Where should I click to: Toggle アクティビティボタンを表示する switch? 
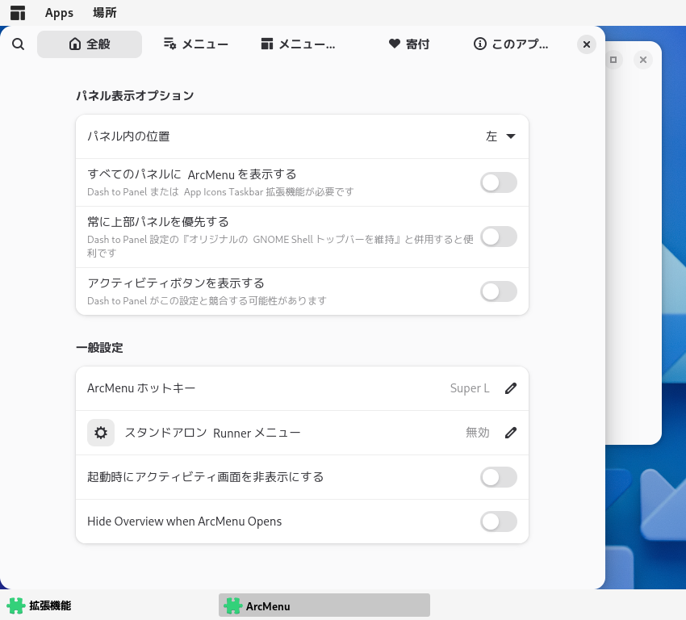click(499, 291)
